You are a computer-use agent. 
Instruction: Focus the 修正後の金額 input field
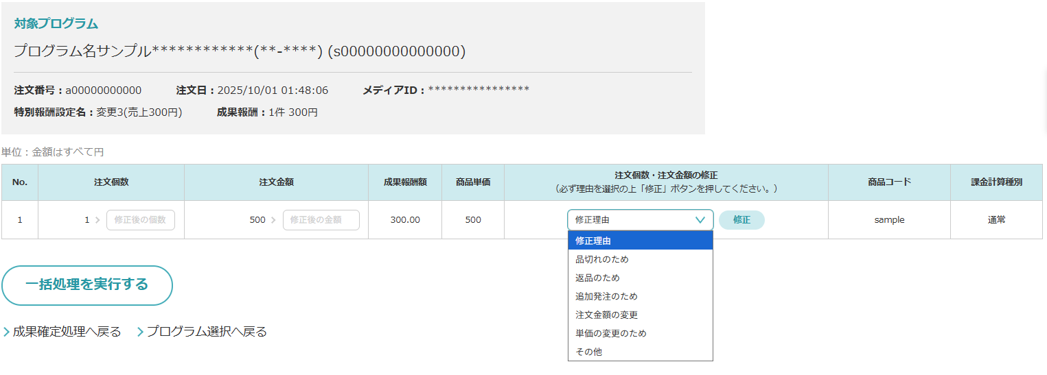pyautogui.click(x=321, y=220)
